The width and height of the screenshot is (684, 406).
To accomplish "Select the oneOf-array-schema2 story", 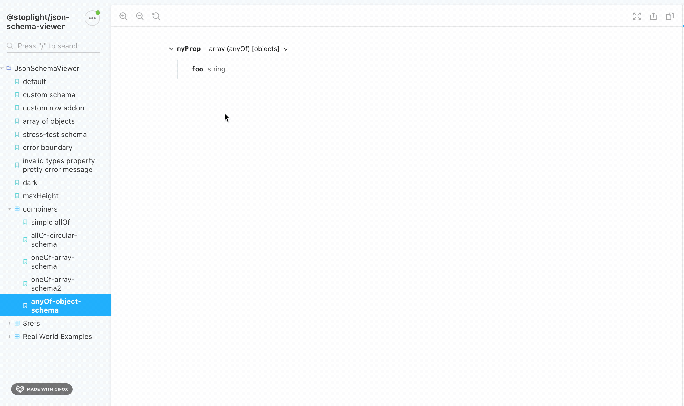I will (x=53, y=284).
